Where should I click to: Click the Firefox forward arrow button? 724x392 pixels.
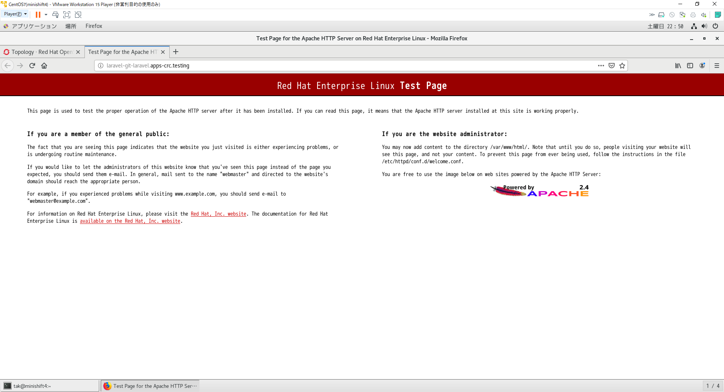tap(20, 66)
